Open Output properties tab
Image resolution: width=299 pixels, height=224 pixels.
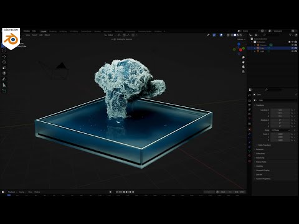pyautogui.click(x=250, y=105)
